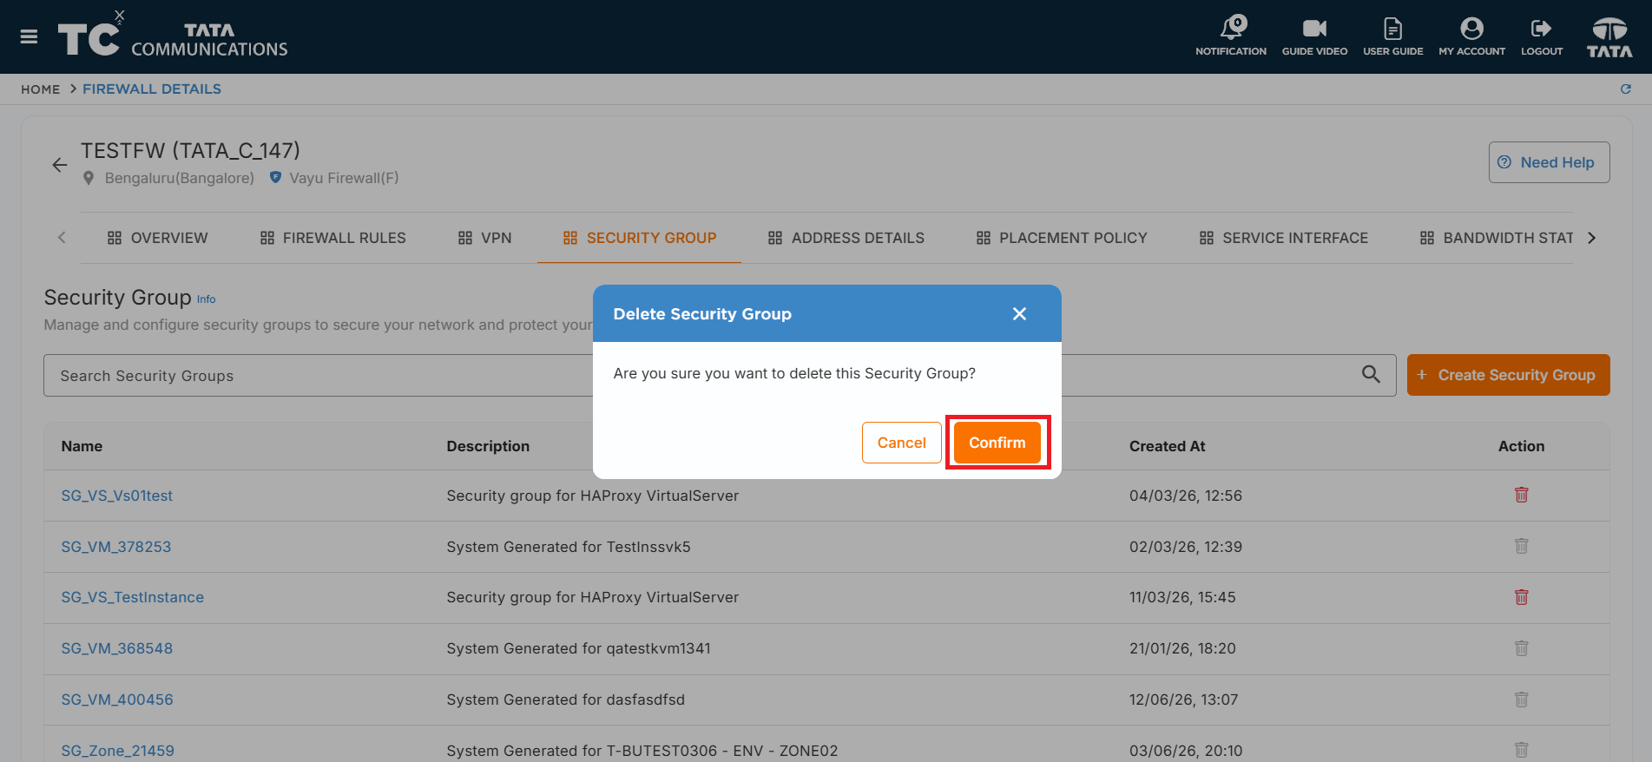Open the Guide Video icon
1652x762 pixels.
[1314, 36]
